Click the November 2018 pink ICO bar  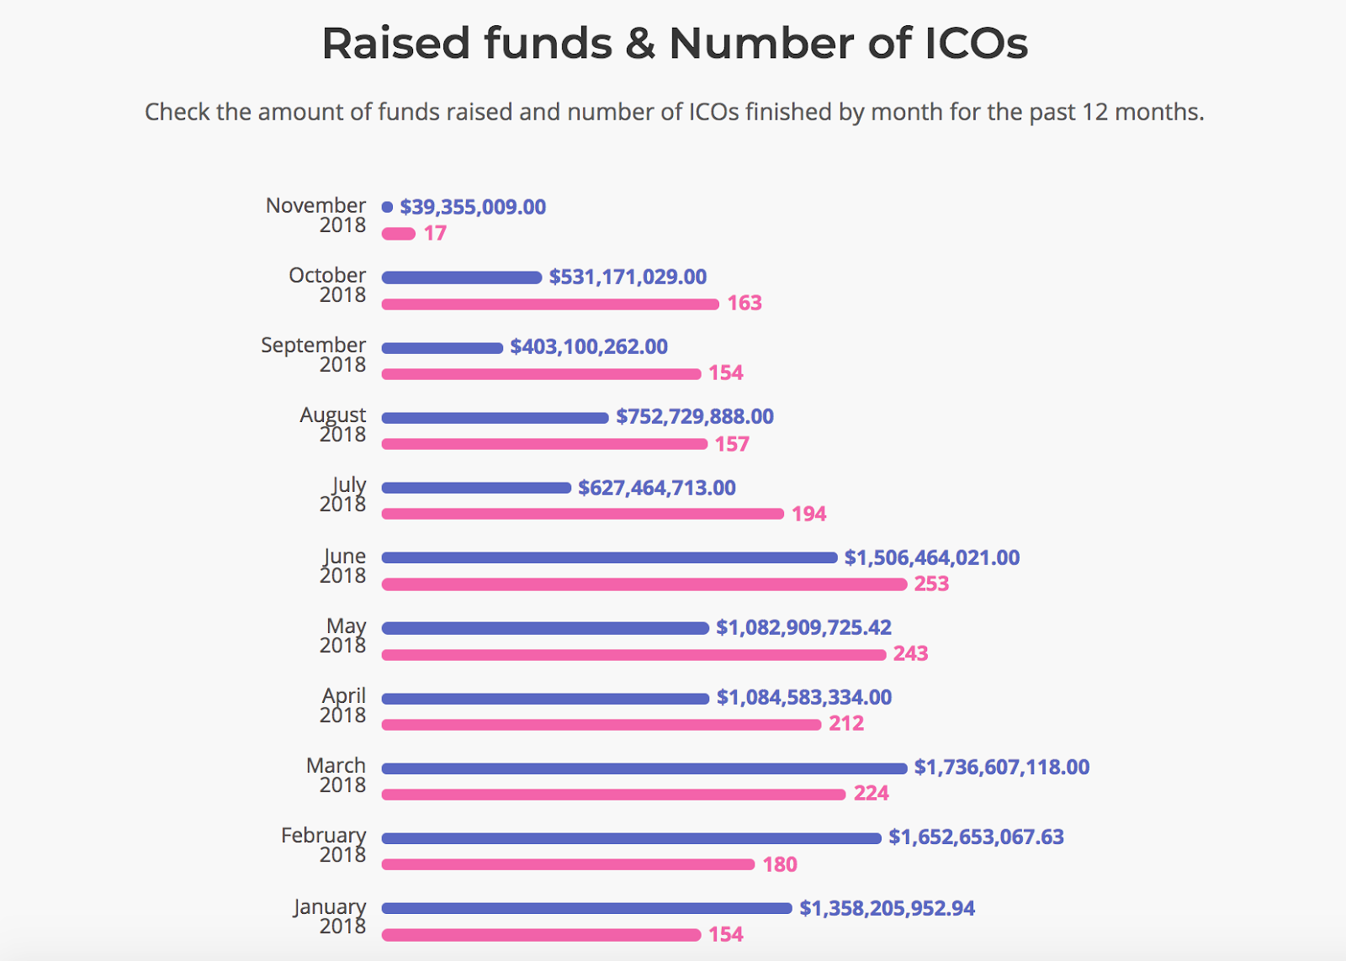399,234
